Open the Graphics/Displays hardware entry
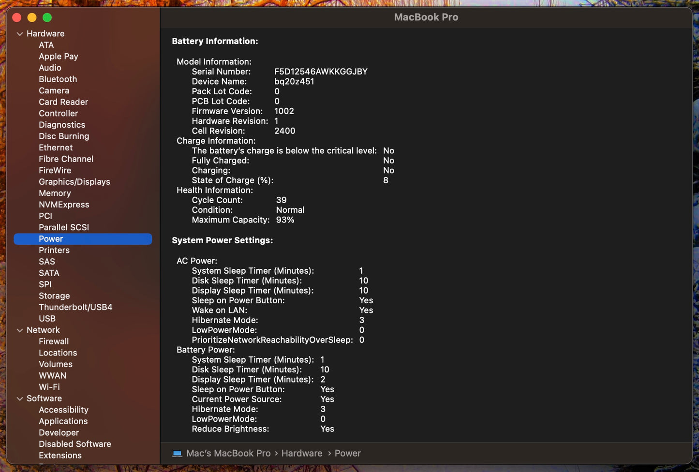The image size is (699, 472). coord(74,182)
